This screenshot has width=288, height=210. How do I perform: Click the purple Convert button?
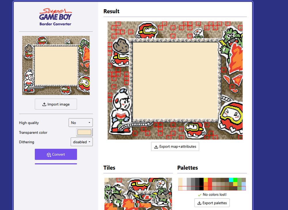56,154
